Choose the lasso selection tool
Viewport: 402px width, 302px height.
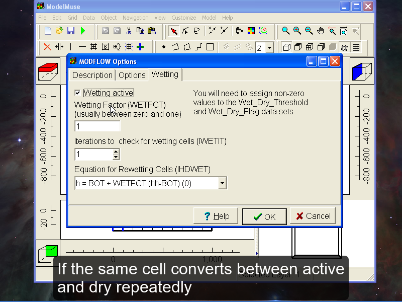click(x=197, y=31)
